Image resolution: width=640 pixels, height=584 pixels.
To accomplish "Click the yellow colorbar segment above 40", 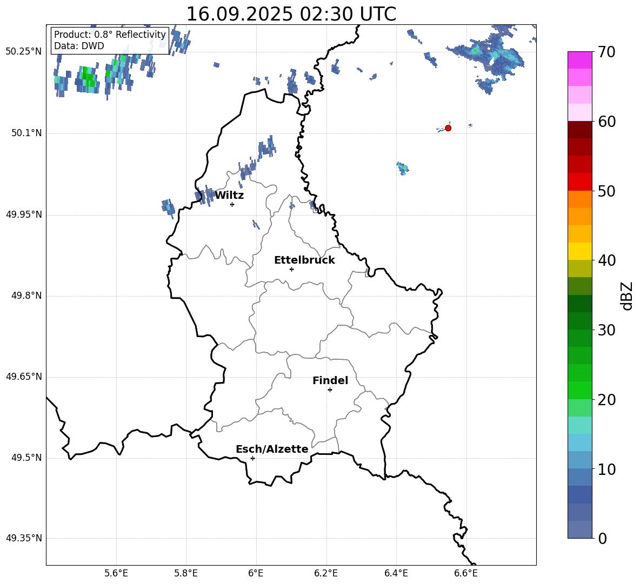I will click(579, 251).
